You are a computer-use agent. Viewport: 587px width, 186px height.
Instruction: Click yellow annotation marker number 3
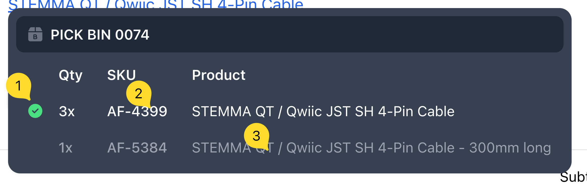tap(256, 136)
